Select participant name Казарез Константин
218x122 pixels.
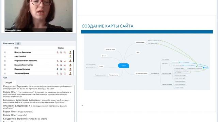[x=24, y=65]
